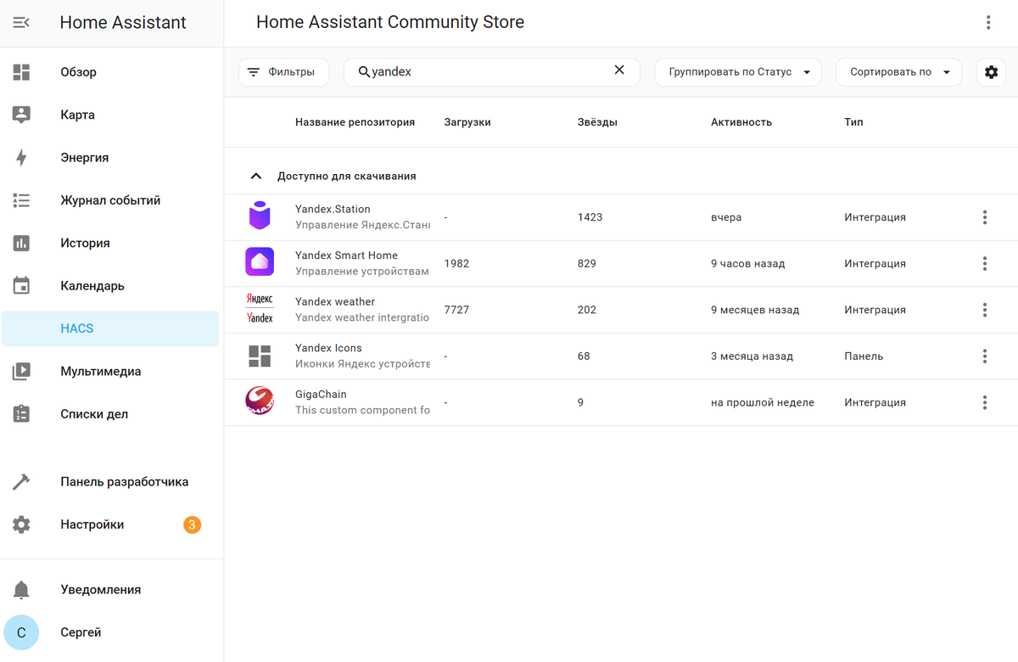Open the Сергей user profile

point(81,632)
